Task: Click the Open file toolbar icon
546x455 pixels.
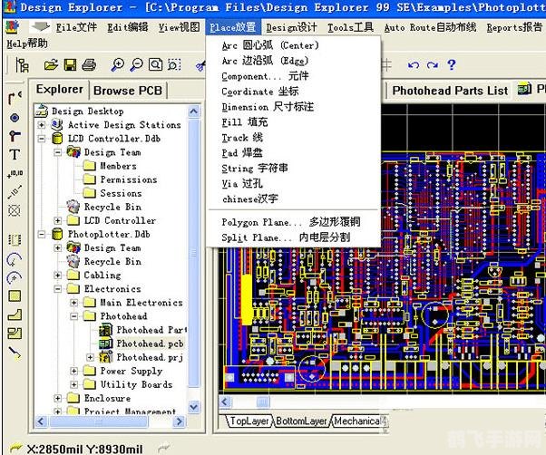Action: [51, 65]
